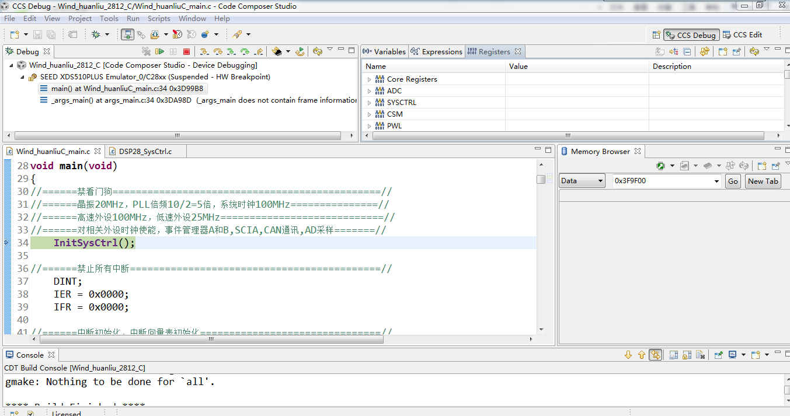Click the Collapse All icon in Registers view
This screenshot has width=790, height=416.
(687, 51)
